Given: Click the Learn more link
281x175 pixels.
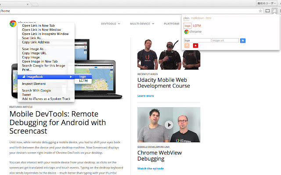Looking at the screenshot, I should point(145,96).
